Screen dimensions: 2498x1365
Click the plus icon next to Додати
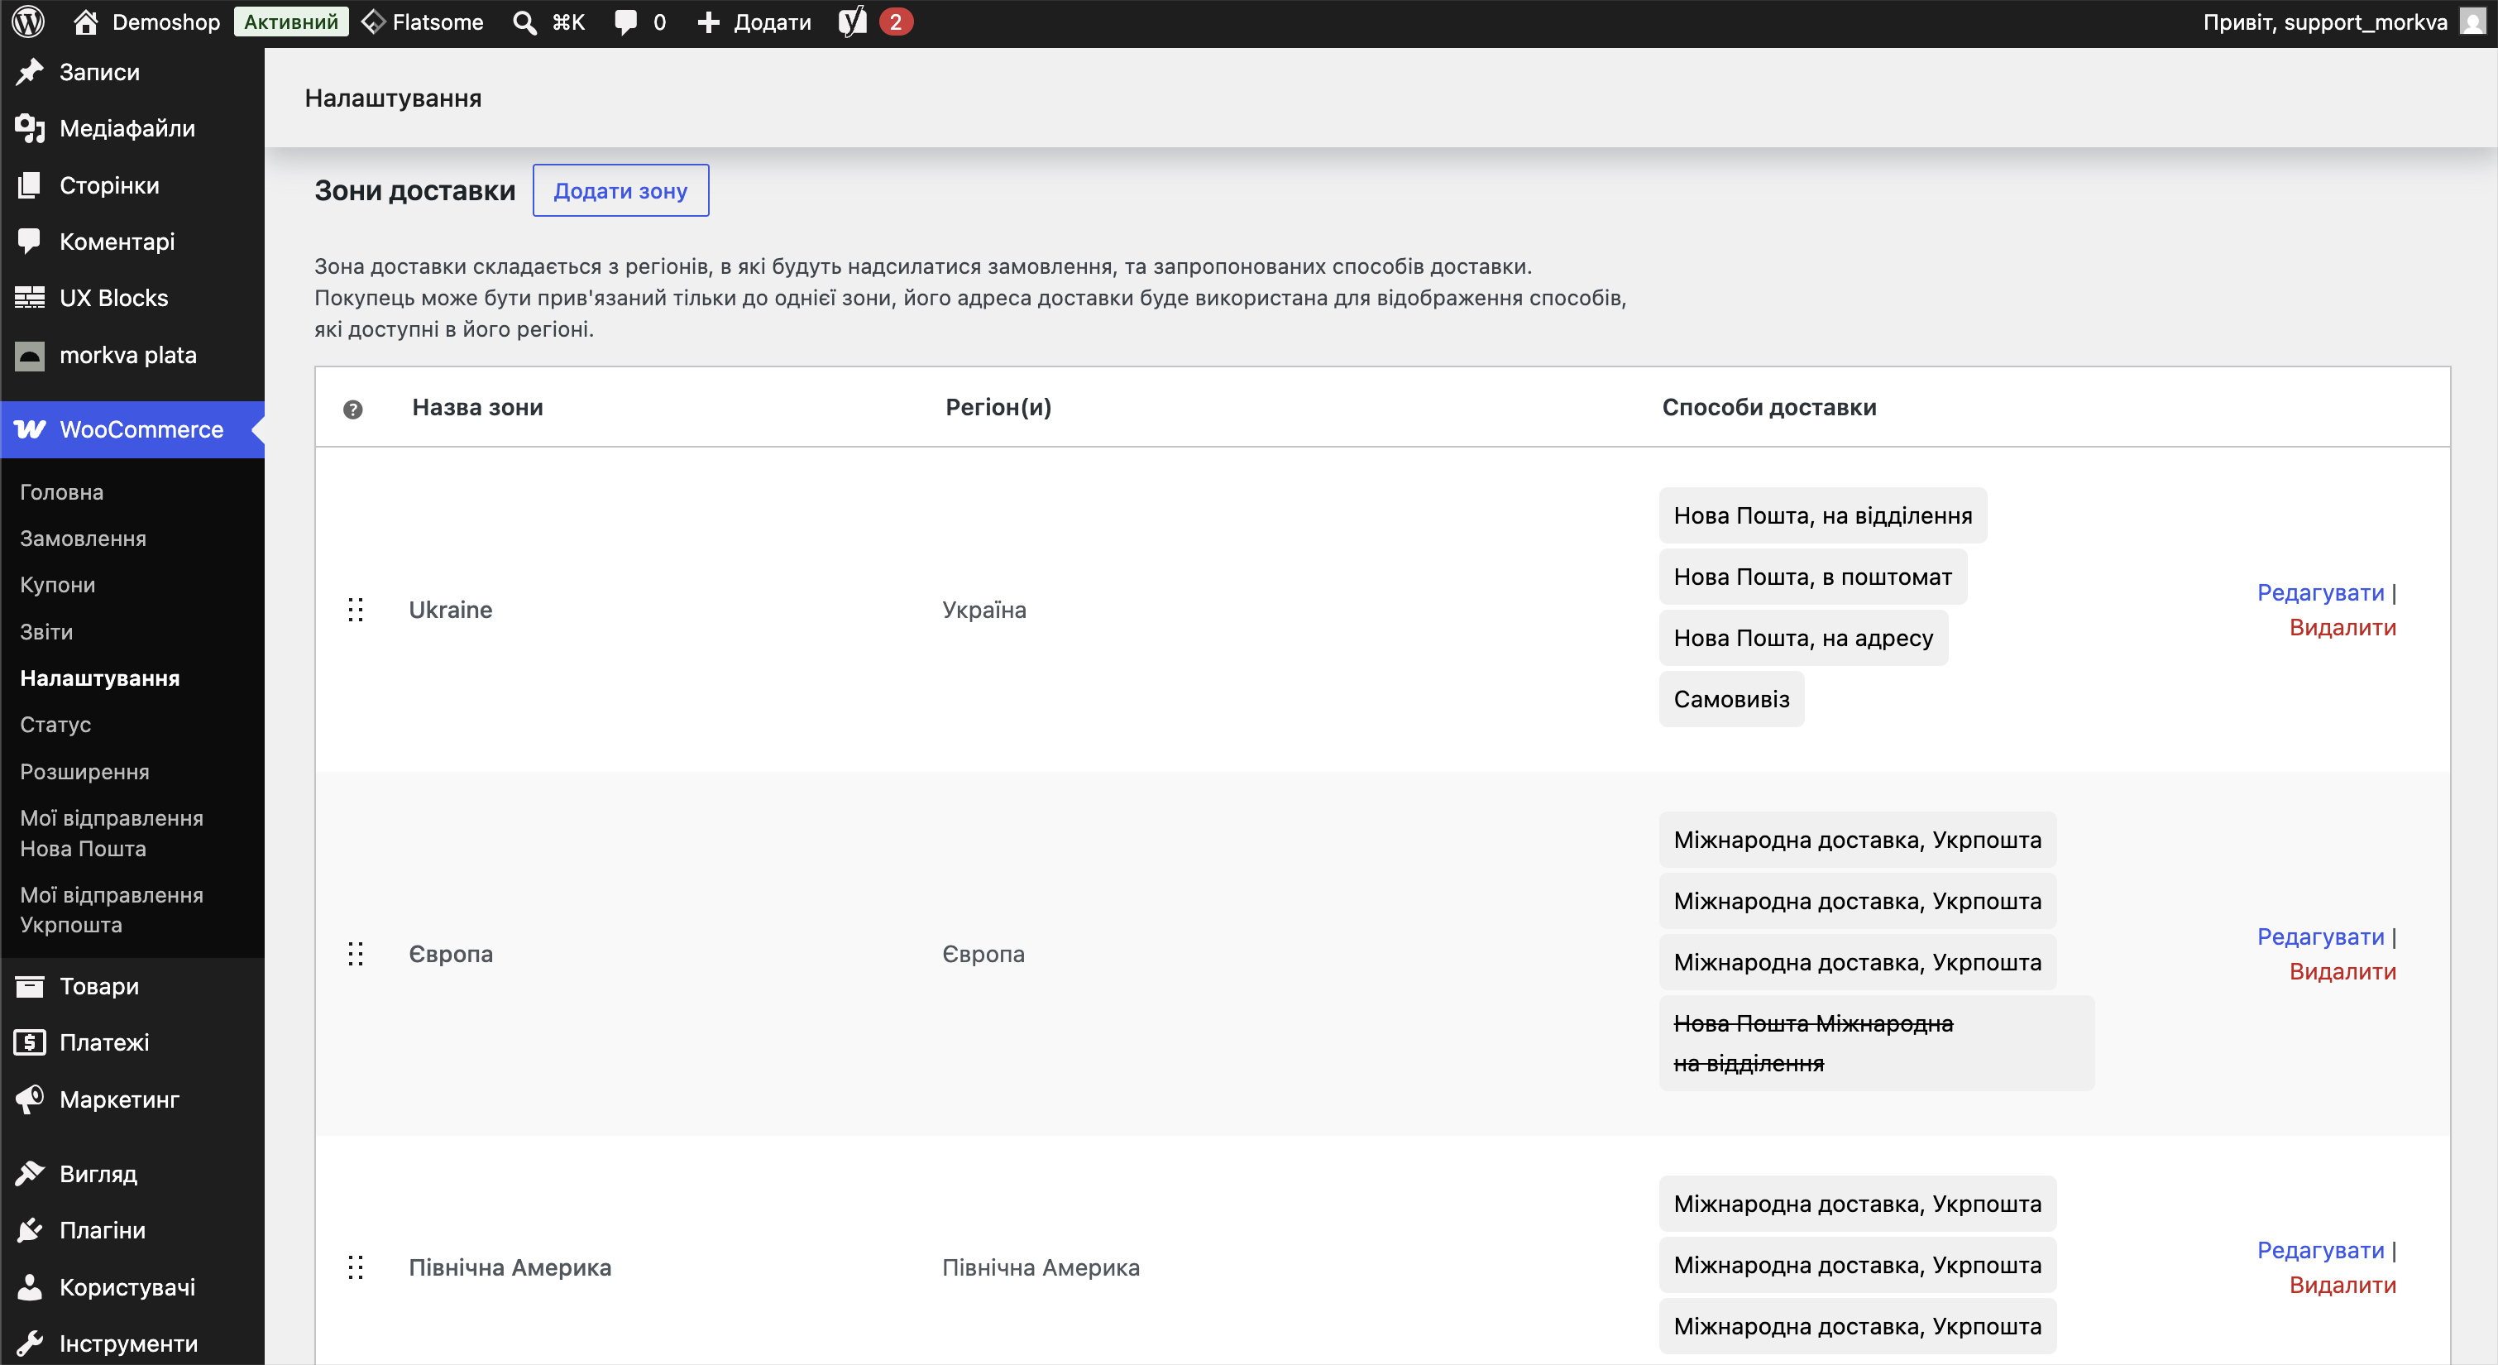pyautogui.click(x=709, y=22)
